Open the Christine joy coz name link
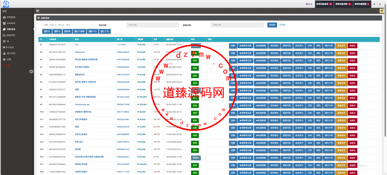Image resolution: width=387 pixels, height=175 pixels. [x=82, y=104]
